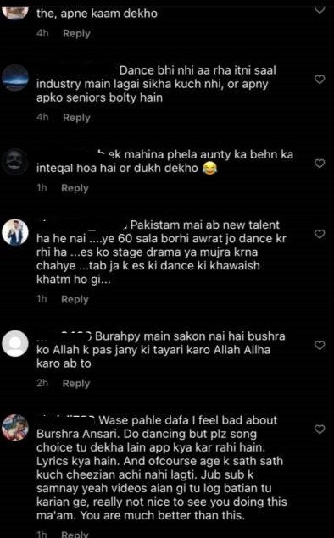Like the 'Burahpy main sakon nai' comment
Screen dimensions: 334x538
[320, 345]
